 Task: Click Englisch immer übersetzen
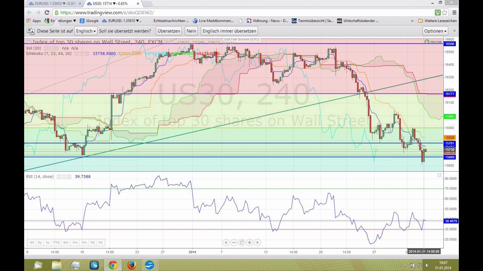[229, 31]
